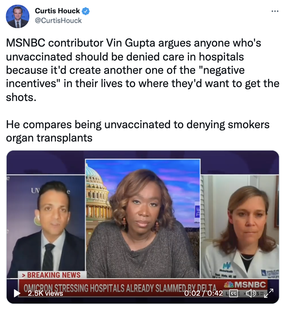Click the 2.5K views label

(45, 293)
